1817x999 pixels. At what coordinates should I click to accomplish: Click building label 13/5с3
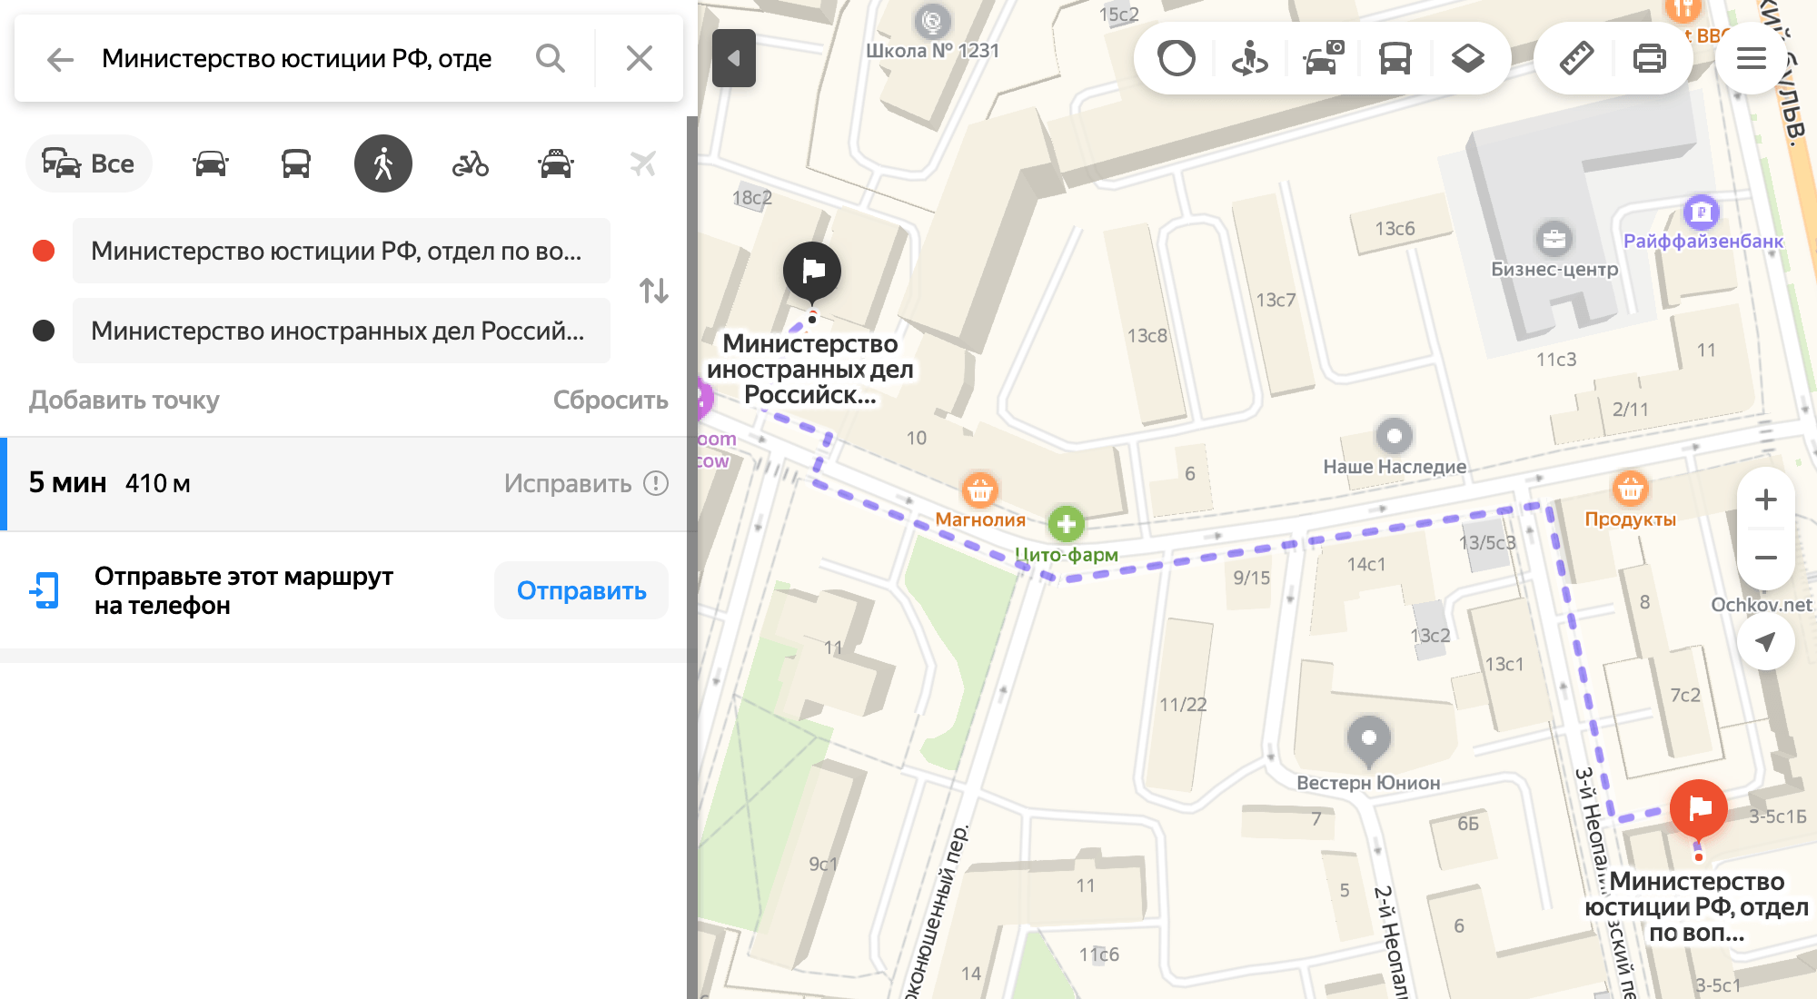[x=1487, y=543]
